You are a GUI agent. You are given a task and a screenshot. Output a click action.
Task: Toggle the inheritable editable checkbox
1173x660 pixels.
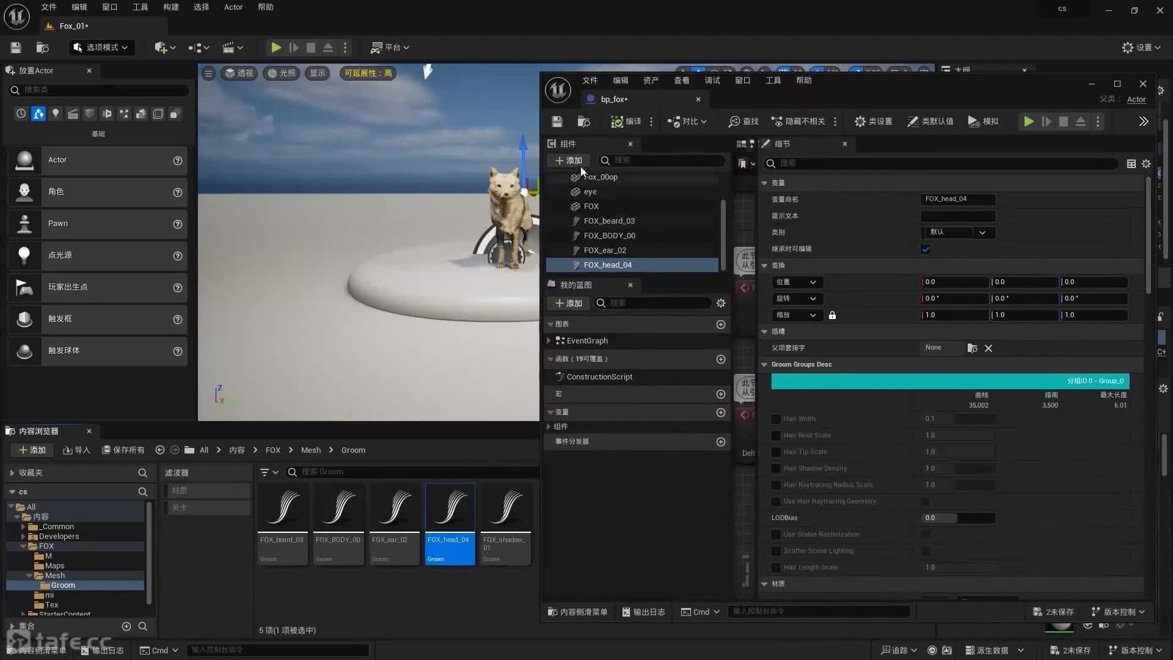(x=926, y=249)
